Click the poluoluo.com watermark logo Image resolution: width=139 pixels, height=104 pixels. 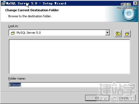coord(127,6)
